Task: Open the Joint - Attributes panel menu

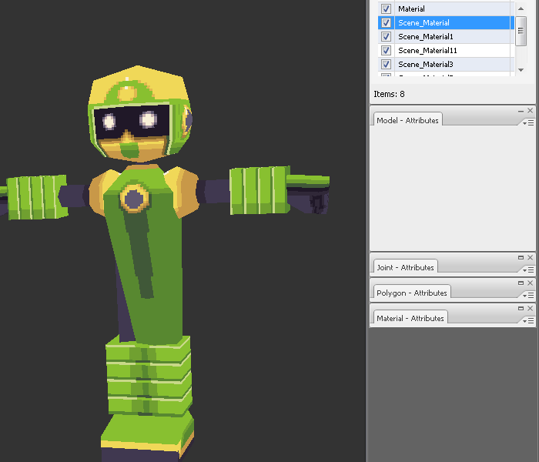Action: (528, 269)
